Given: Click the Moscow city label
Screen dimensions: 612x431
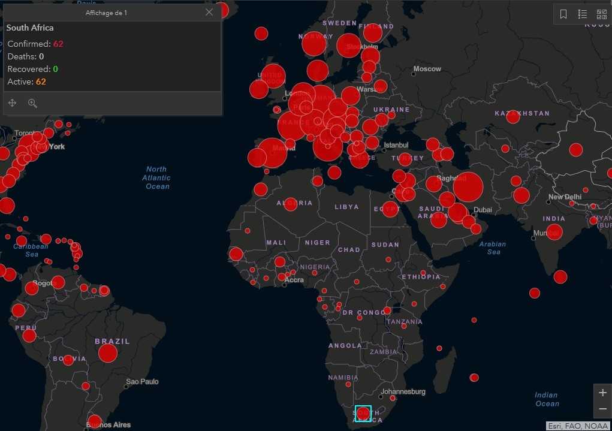Looking at the screenshot, I should (x=427, y=69).
